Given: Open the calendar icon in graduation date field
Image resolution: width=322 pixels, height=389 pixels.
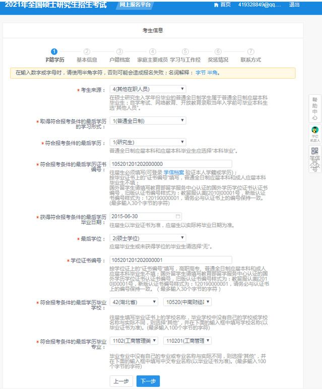Looking at the screenshot, I should (x=178, y=216).
